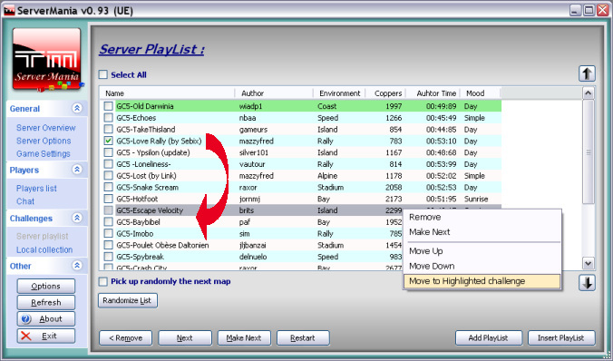The image size is (613, 361).
Task: Enable the Select All checkbox
Action: [x=103, y=74]
